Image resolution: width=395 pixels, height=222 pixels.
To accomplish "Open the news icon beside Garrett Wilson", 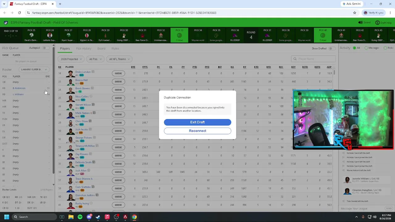I will [93, 105].
